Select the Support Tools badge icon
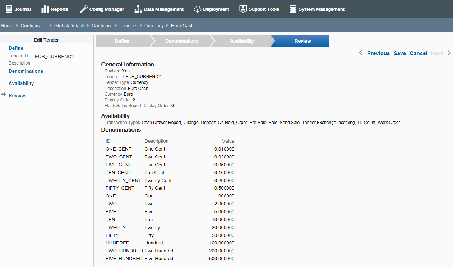Screen dimensions: 453x267 pos(244,9)
